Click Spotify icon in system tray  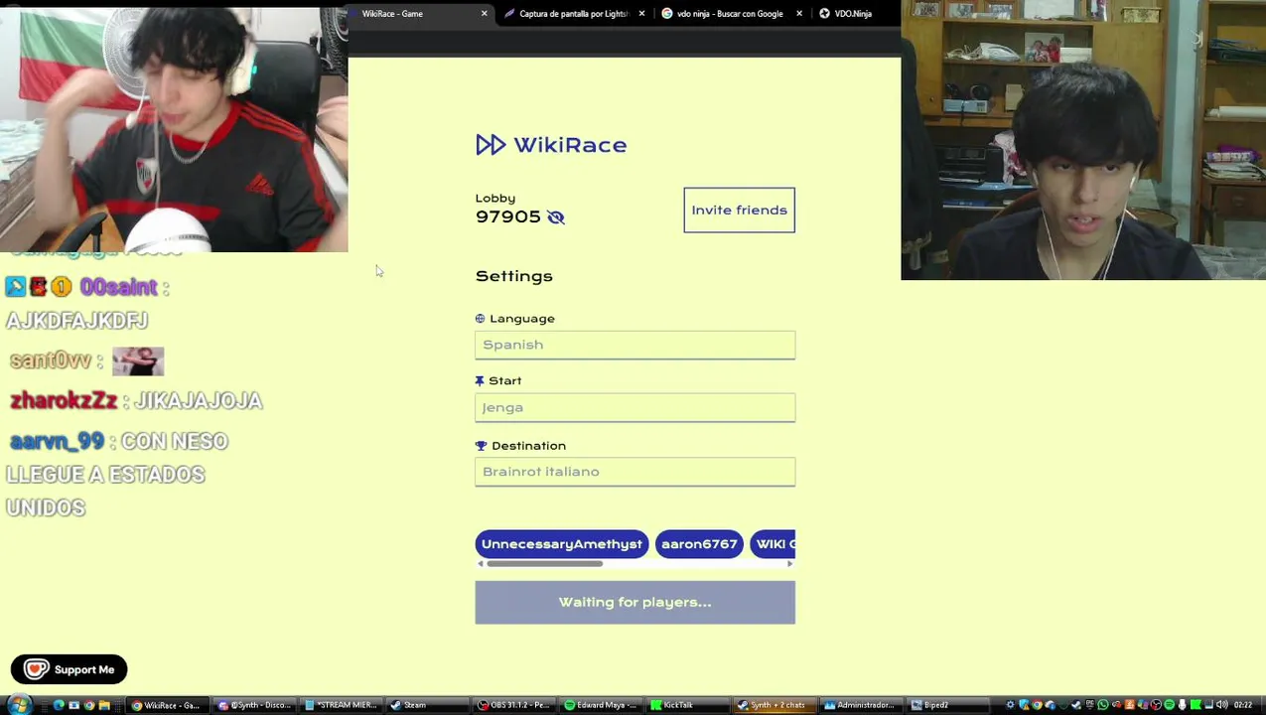pyautogui.click(x=1171, y=705)
